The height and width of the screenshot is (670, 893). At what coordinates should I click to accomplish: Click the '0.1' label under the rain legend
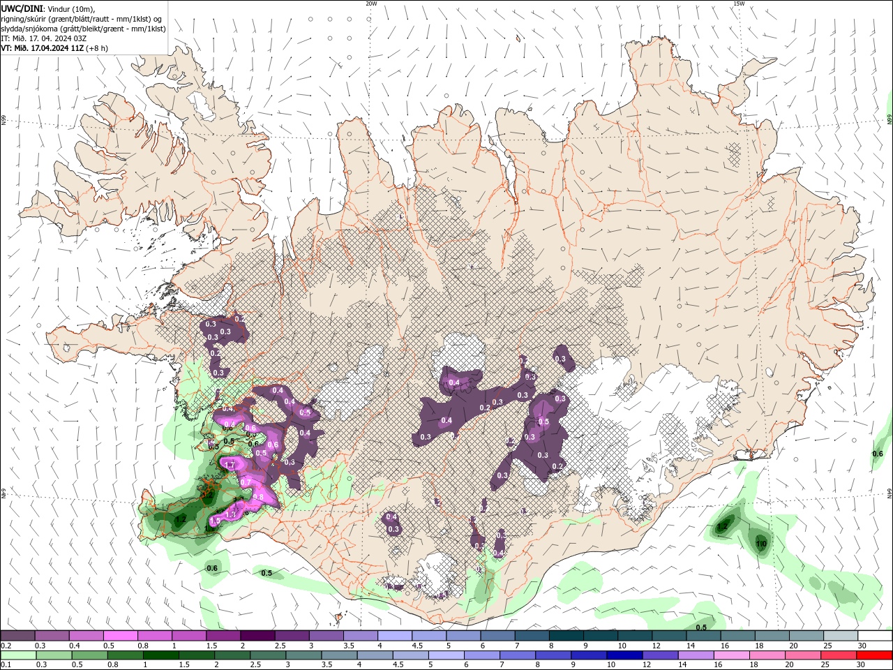6,665
